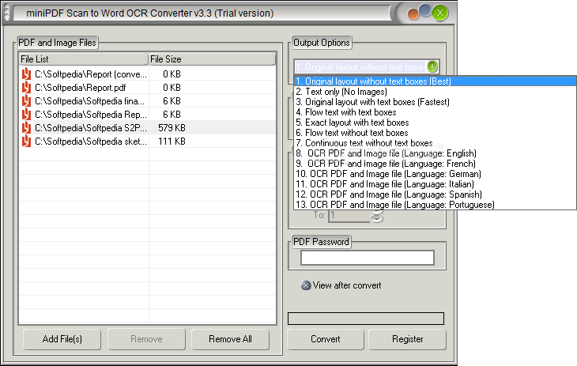577x366 pixels.
Task: Select OCR with Language: Italian
Action: 435,184
